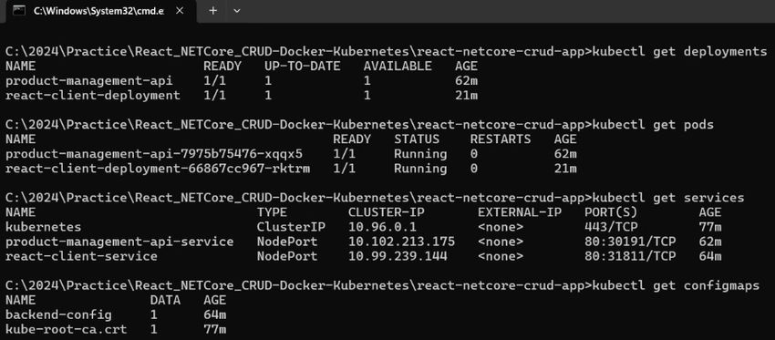The width and height of the screenshot is (775, 340).
Task: Click the kubectl get configmaps command text
Action: (675, 286)
